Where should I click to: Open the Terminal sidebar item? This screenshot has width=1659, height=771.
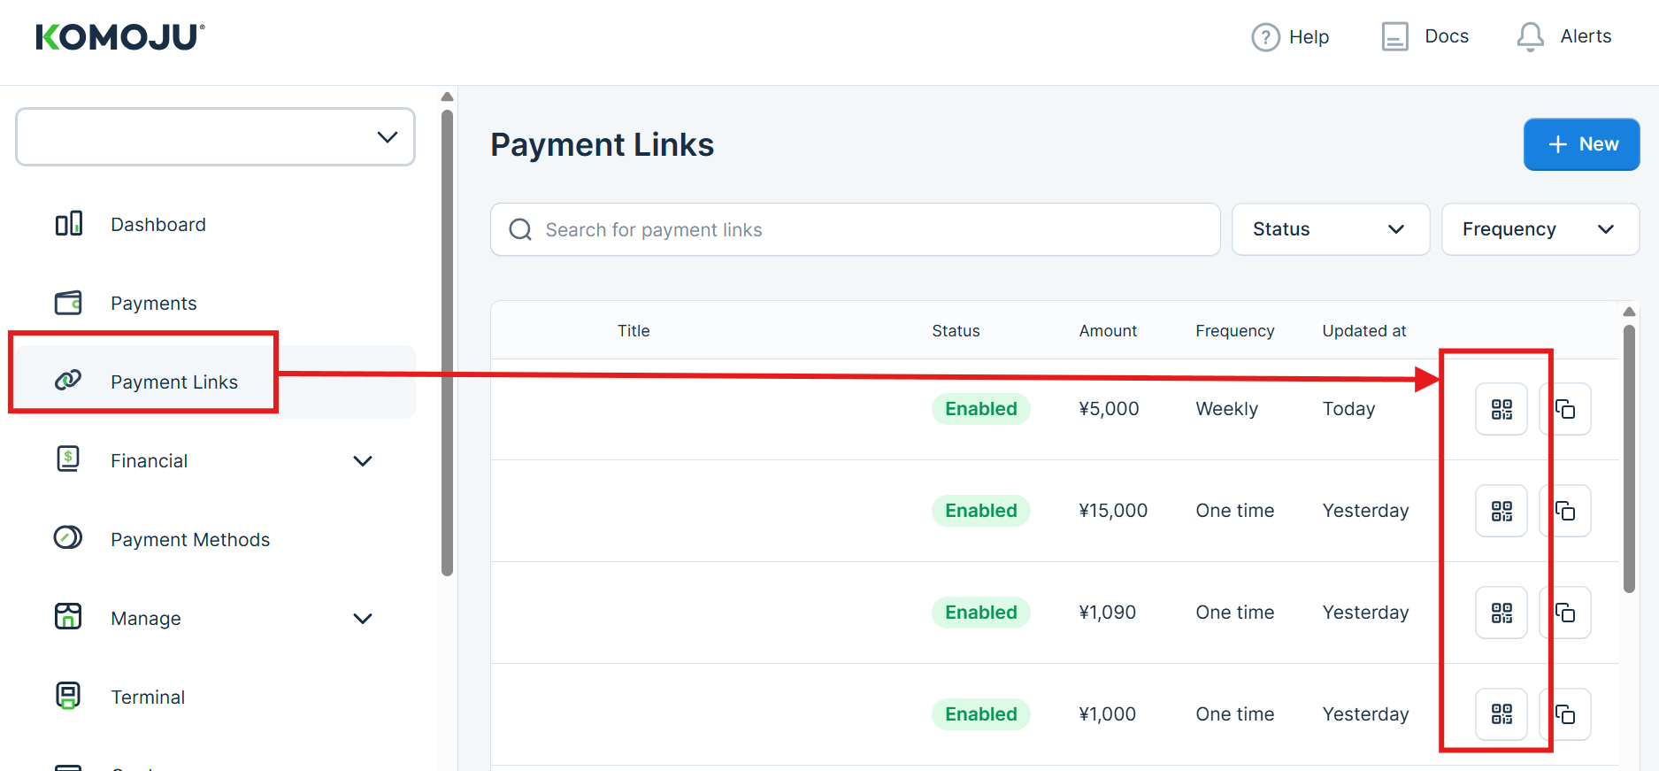(148, 698)
